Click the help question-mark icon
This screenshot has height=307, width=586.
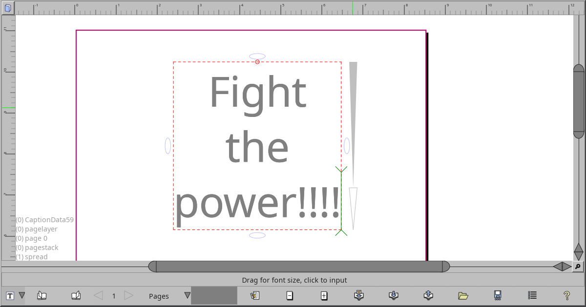coord(566,295)
